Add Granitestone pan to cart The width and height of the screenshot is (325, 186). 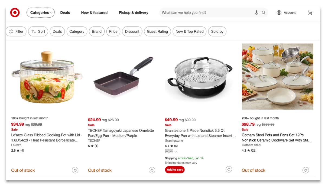coord(175,170)
